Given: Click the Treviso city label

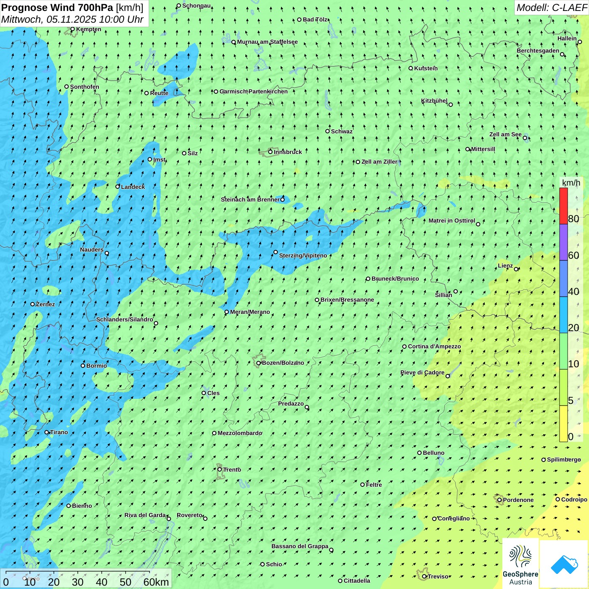Looking at the screenshot, I should tap(438, 576).
